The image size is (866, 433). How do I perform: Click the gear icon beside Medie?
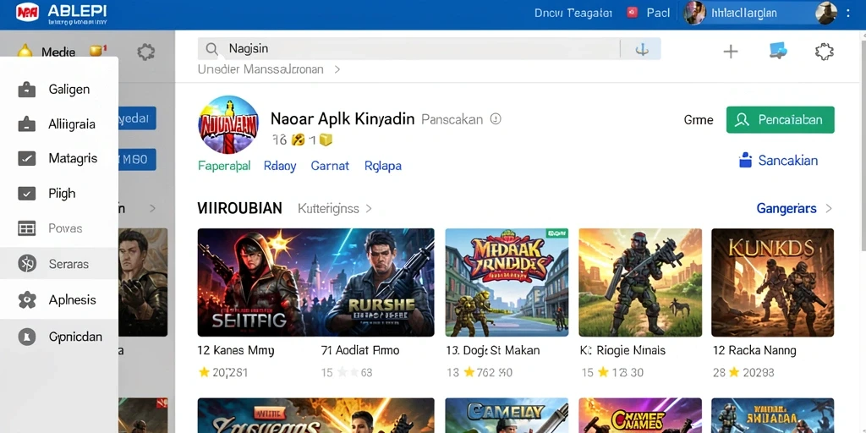[145, 52]
